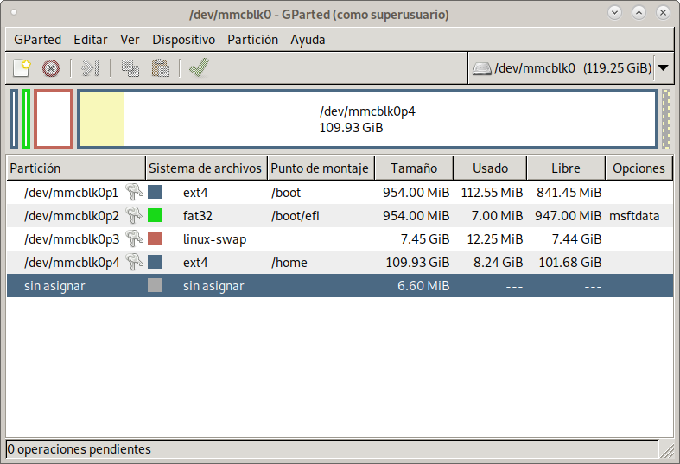
Task: Click the 112.55 MiB used cell
Action: (492, 193)
